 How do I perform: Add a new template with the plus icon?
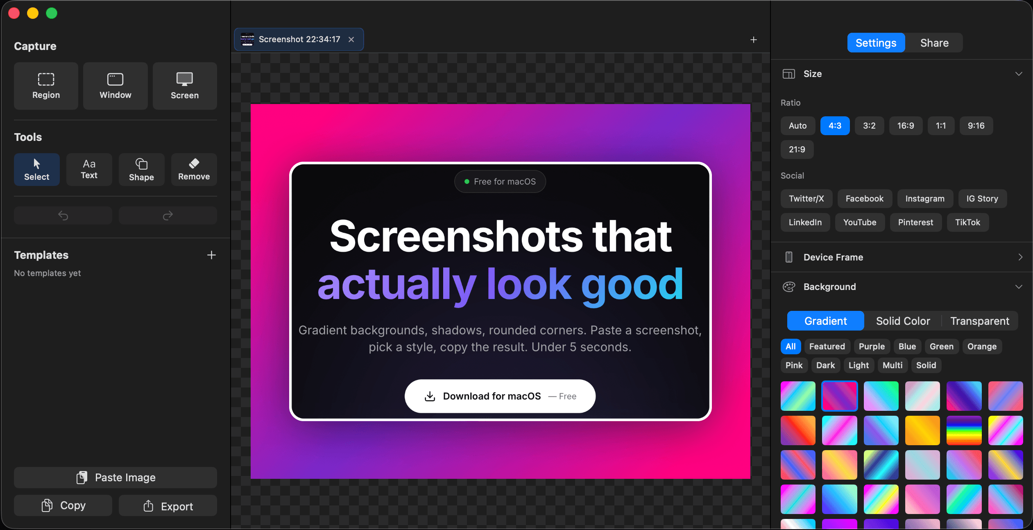211,255
